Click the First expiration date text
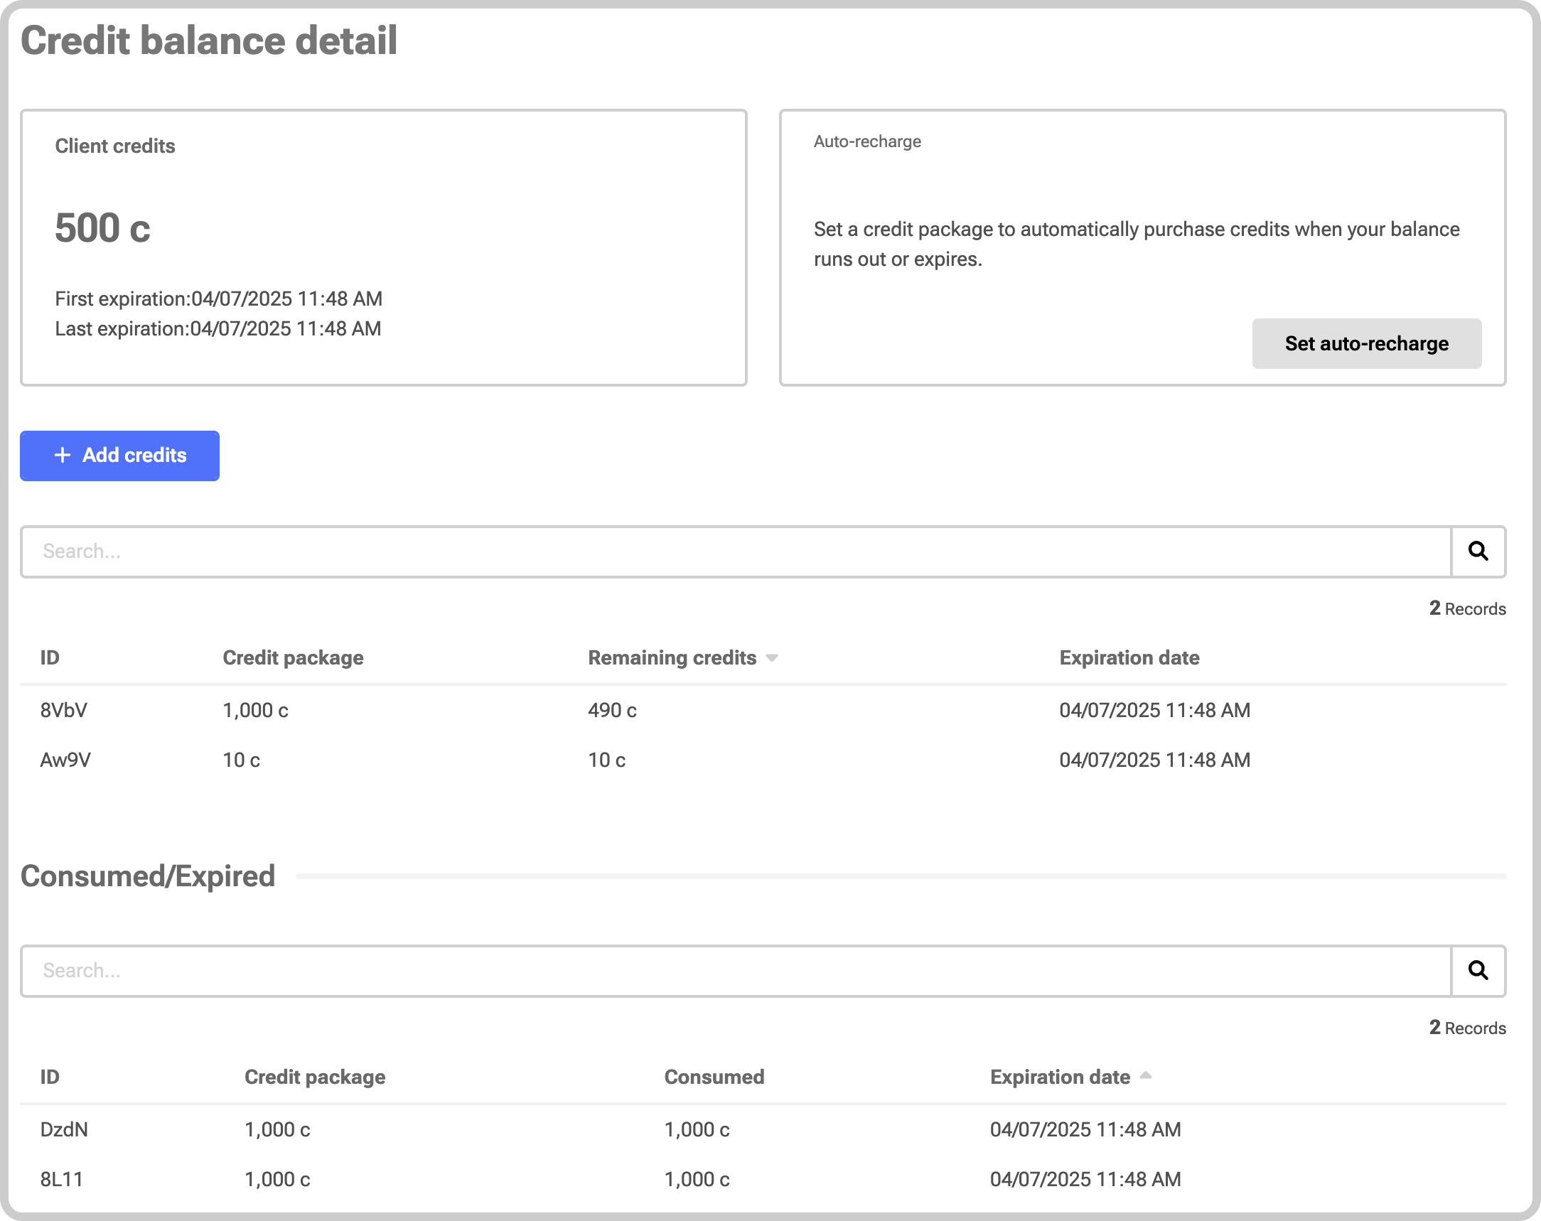The width and height of the screenshot is (1541, 1221). (x=218, y=298)
